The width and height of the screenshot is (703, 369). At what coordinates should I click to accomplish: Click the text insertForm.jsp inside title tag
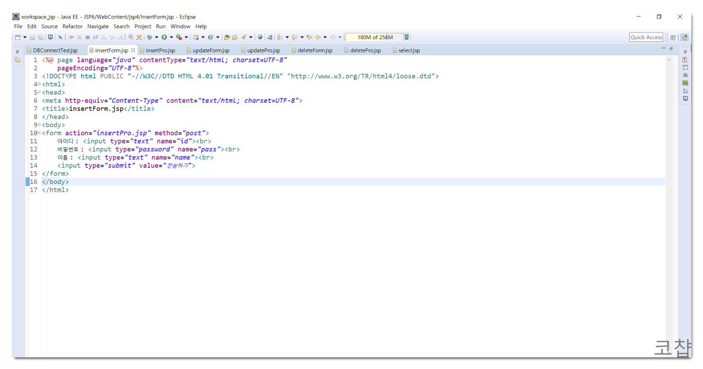point(97,109)
